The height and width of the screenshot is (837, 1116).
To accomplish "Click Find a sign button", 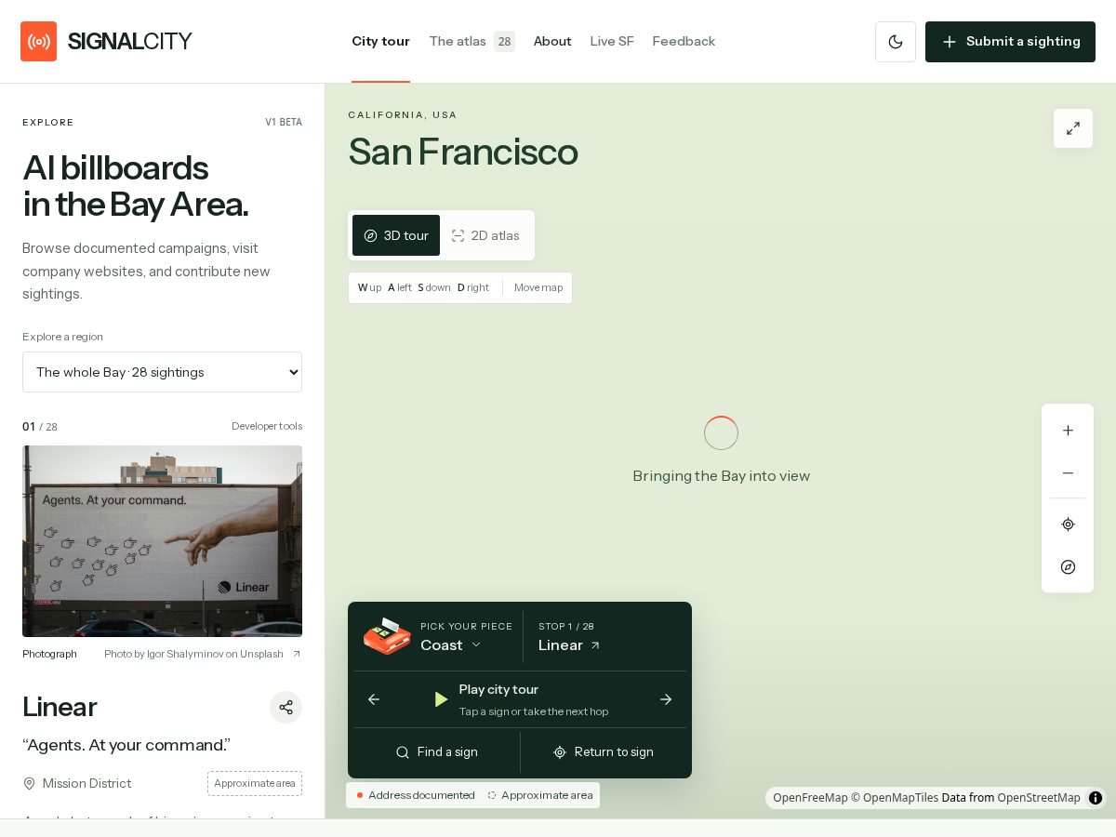I will pyautogui.click(x=436, y=752).
